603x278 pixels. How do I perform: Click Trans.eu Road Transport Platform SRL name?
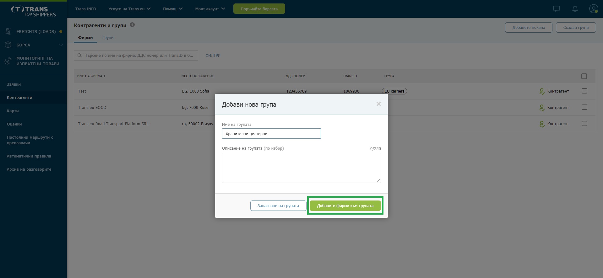coord(113,124)
